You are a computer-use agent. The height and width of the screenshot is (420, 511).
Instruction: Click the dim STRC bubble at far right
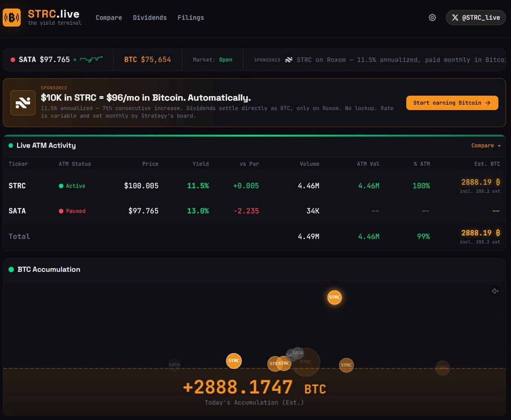[443, 368]
